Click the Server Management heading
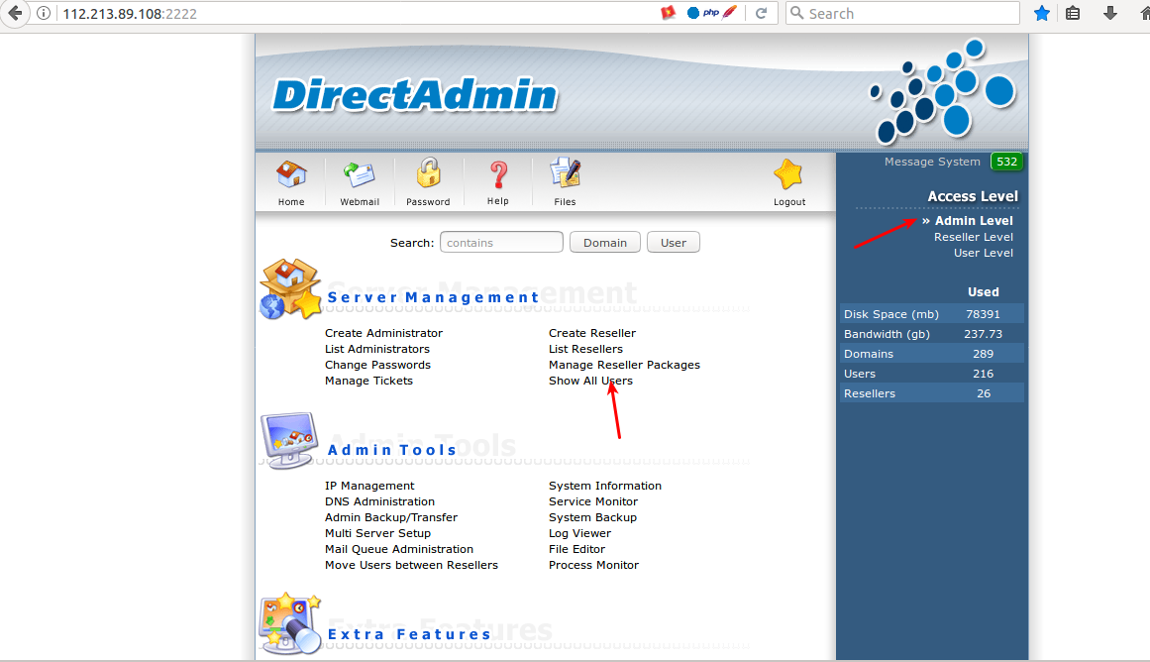Screen dimensions: 1150x662 coord(433,297)
